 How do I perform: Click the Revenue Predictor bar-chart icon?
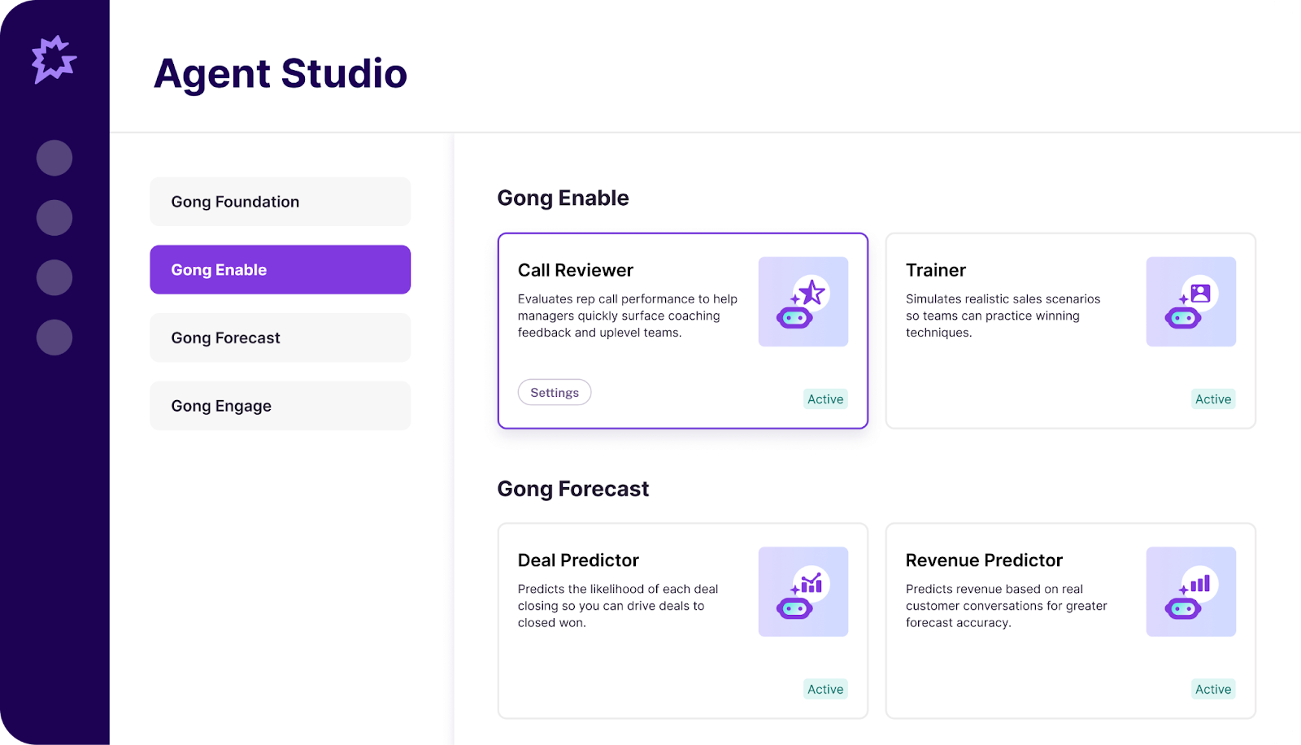click(x=1190, y=591)
